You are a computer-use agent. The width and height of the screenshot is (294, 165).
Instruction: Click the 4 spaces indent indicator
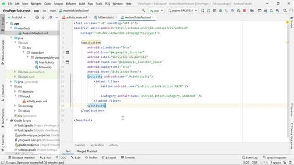[276, 163]
